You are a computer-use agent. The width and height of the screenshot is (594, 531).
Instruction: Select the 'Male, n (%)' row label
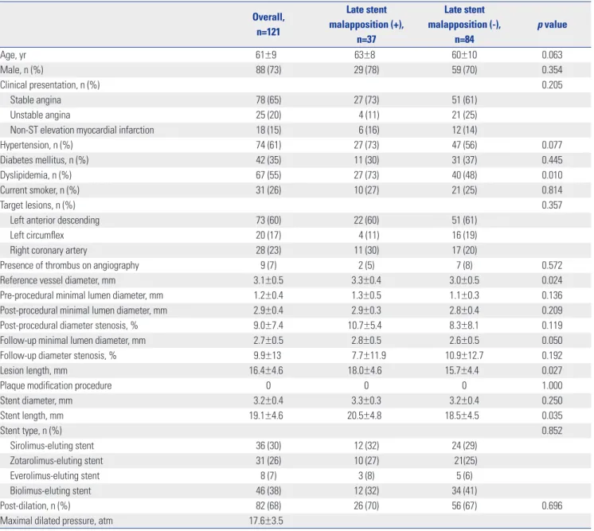pyautogui.click(x=21, y=70)
